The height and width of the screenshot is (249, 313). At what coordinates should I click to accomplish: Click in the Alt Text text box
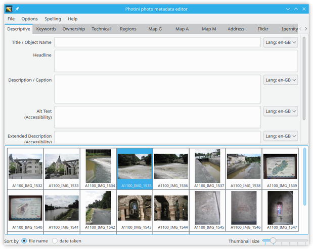click(x=157, y=117)
